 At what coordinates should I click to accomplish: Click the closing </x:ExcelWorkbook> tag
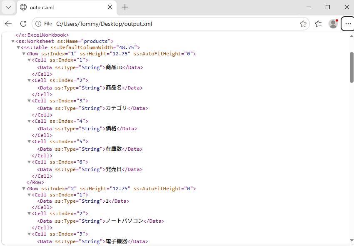(42, 35)
